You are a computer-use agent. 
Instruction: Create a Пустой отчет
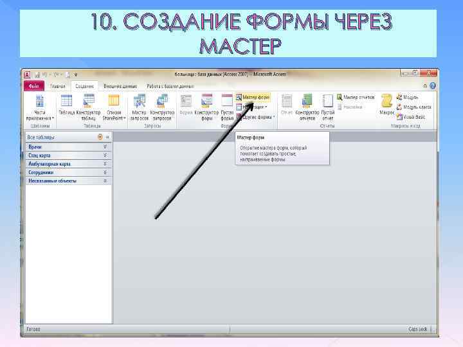pyautogui.click(x=327, y=108)
